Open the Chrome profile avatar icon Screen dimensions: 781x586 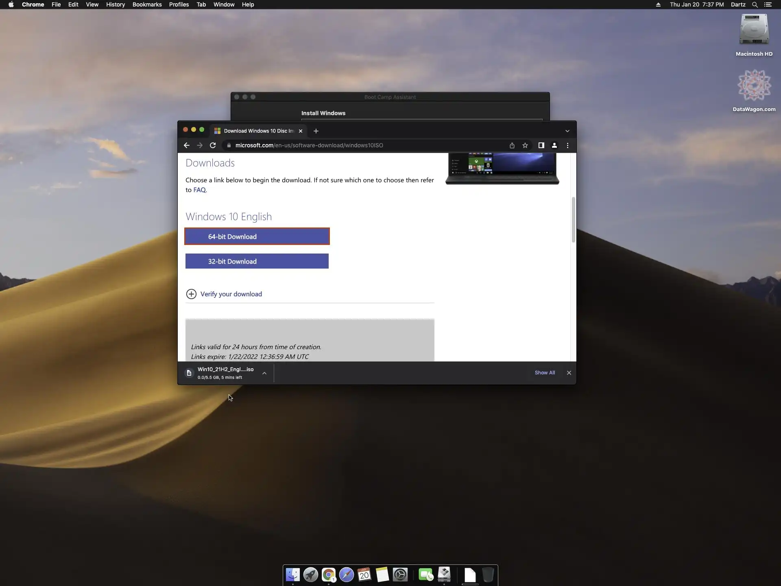[554, 145]
